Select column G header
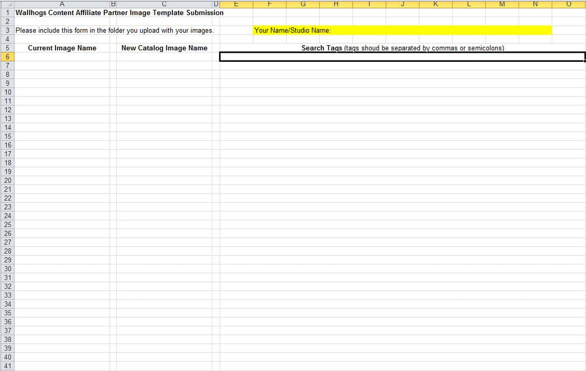 coord(303,4)
